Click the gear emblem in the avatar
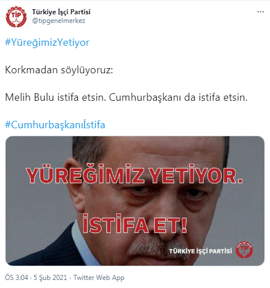This screenshot has height=288, width=270. click(x=16, y=17)
